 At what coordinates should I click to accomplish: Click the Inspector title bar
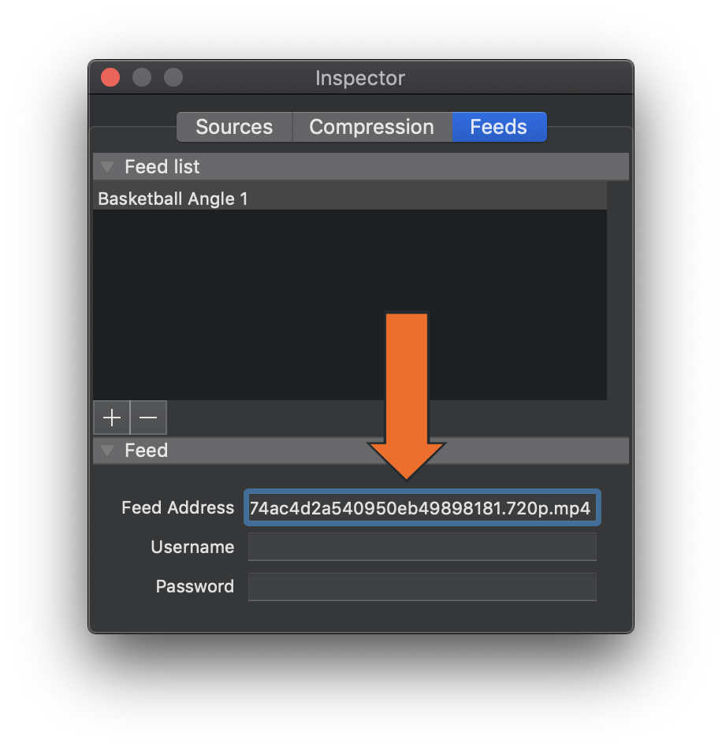click(360, 77)
